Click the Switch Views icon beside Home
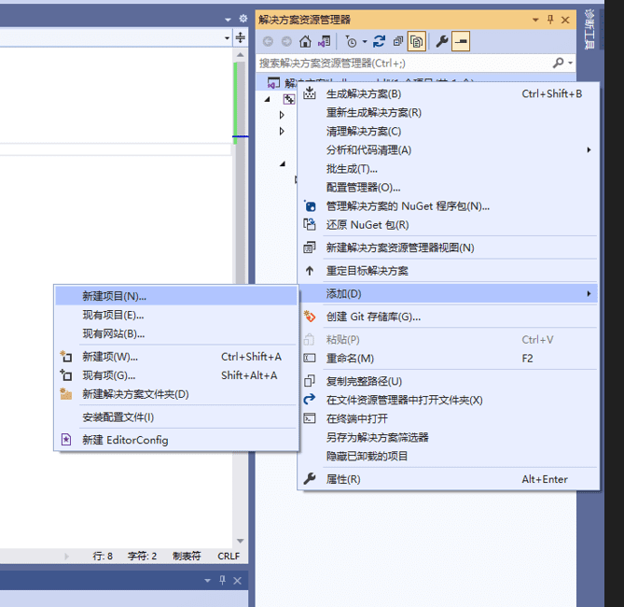The image size is (624, 607). point(324,41)
